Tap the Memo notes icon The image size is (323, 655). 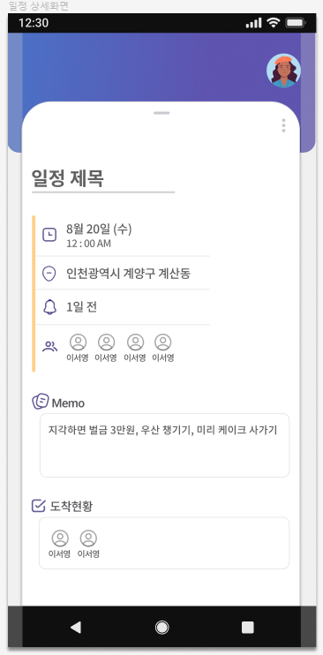pos(41,402)
